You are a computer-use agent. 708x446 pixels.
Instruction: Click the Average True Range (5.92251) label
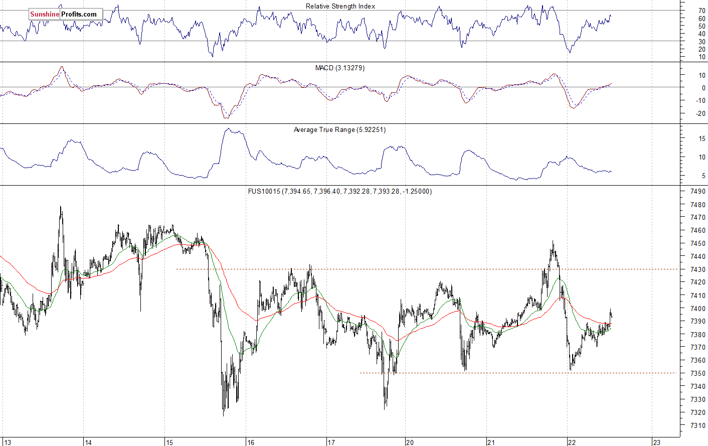tap(339, 130)
